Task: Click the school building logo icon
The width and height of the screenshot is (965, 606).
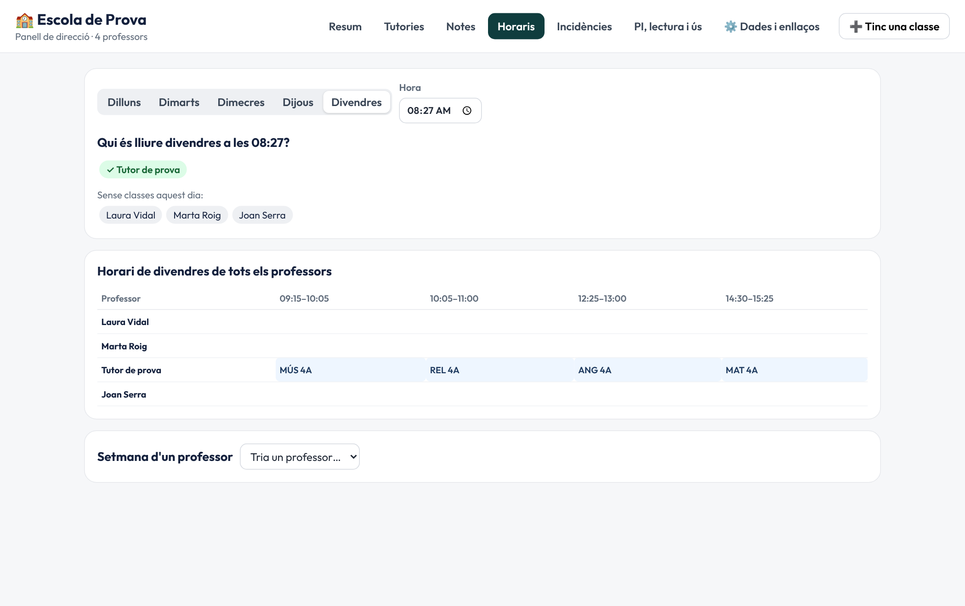Action: click(24, 20)
